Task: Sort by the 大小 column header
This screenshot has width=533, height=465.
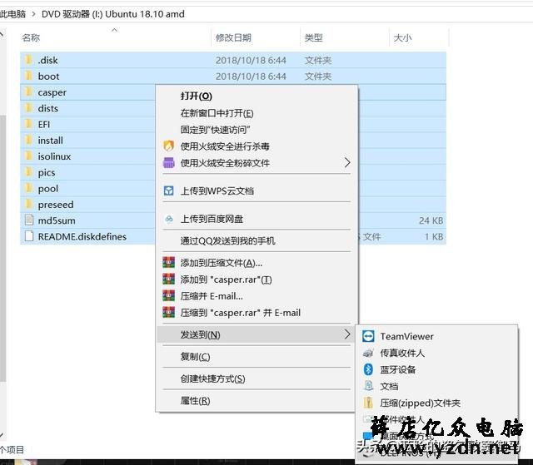Action: (x=402, y=37)
